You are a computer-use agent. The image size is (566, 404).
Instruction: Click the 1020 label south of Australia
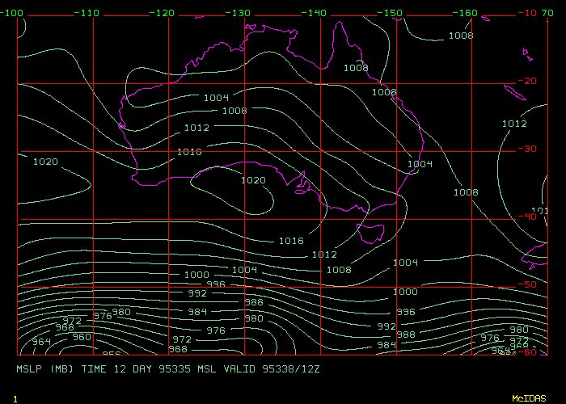(x=253, y=180)
